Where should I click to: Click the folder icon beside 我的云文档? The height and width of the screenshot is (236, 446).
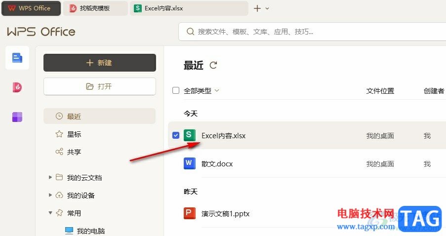click(59, 177)
